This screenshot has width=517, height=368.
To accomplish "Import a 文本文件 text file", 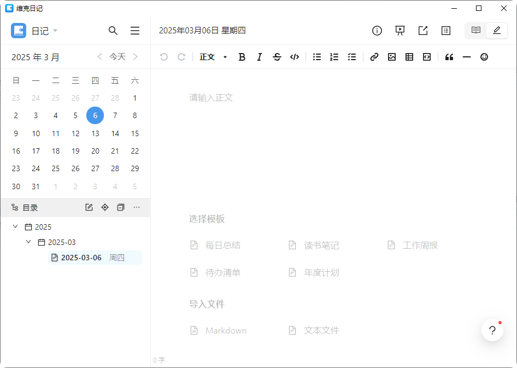I will [x=314, y=330].
